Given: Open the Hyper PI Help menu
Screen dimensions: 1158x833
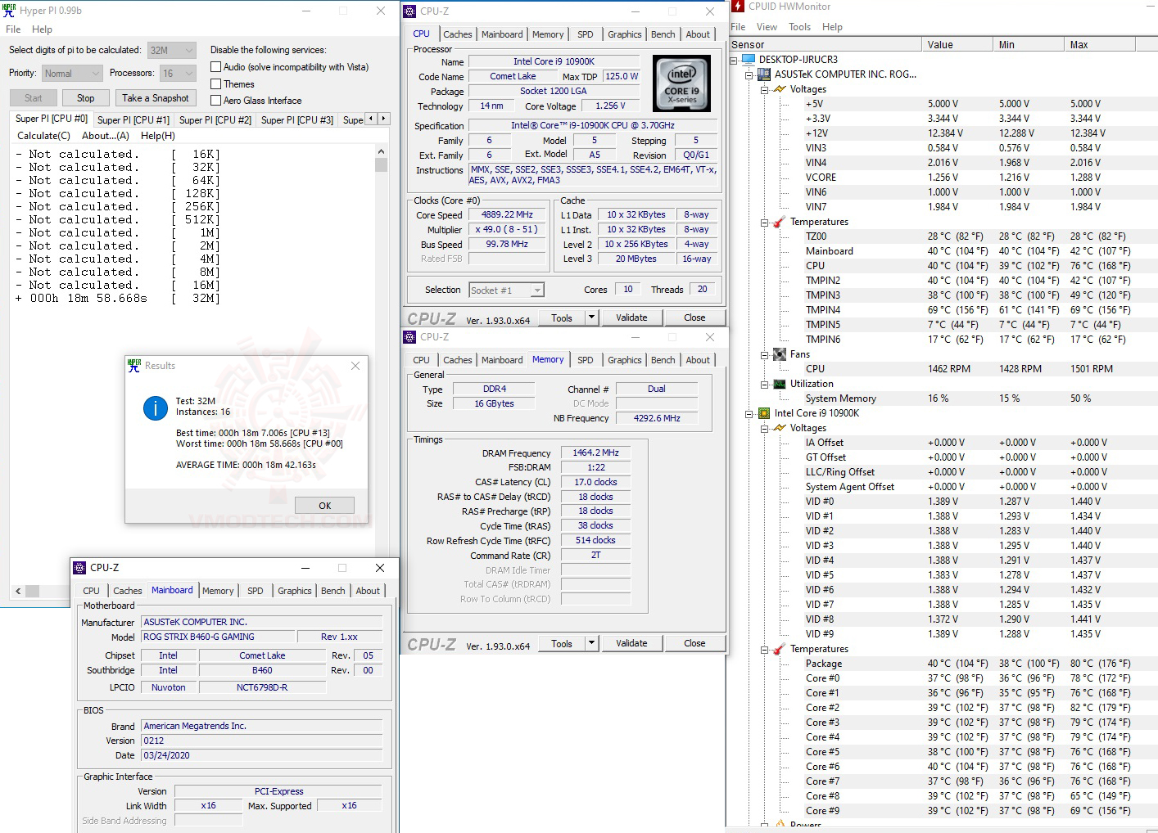Looking at the screenshot, I should (42, 29).
